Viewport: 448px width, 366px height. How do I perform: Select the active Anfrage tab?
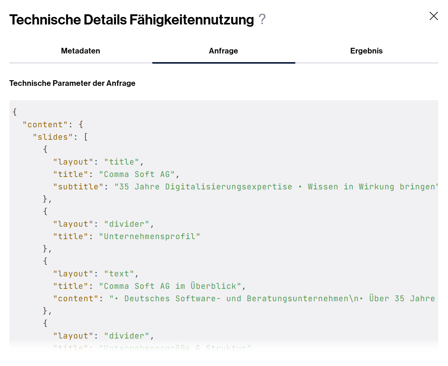(223, 51)
